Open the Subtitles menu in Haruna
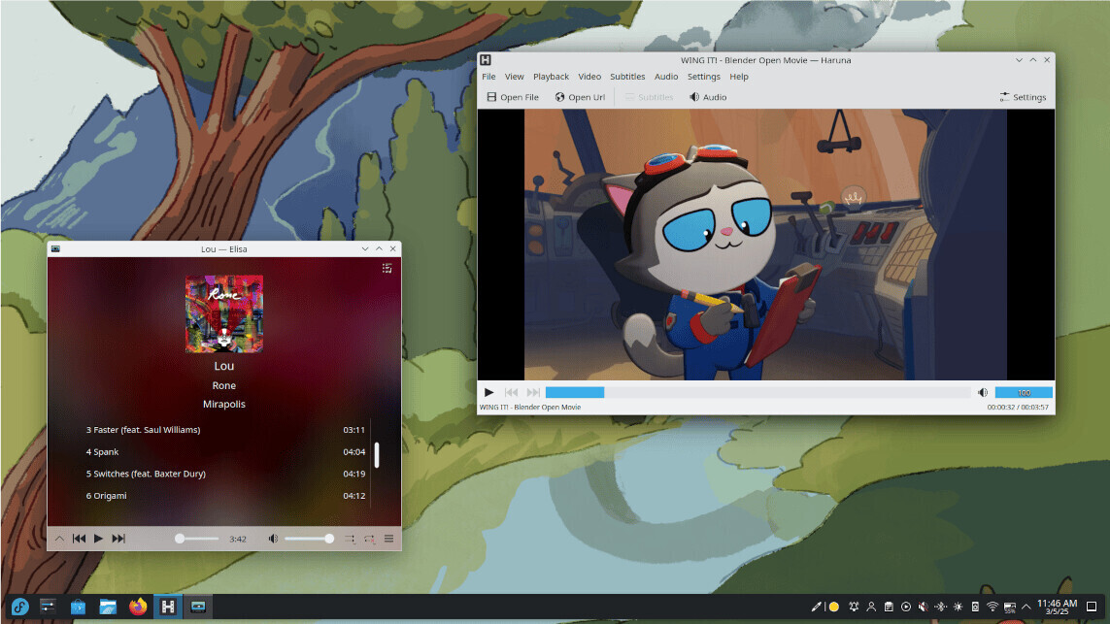1110x624 pixels. coord(627,76)
